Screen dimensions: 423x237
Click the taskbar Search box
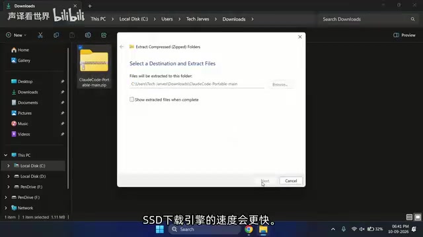pyautogui.click(x=204, y=229)
